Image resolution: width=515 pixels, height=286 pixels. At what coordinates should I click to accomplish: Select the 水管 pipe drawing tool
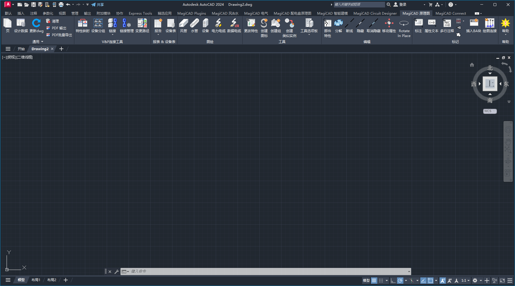point(195,26)
